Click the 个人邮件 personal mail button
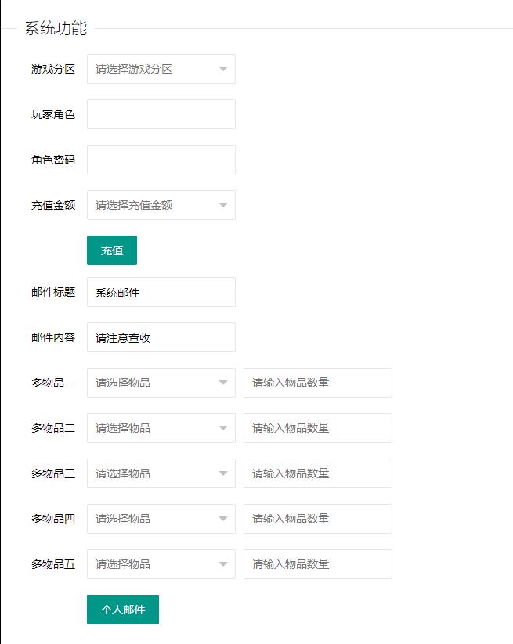Viewport: 513px width, 644px height. pos(122,608)
